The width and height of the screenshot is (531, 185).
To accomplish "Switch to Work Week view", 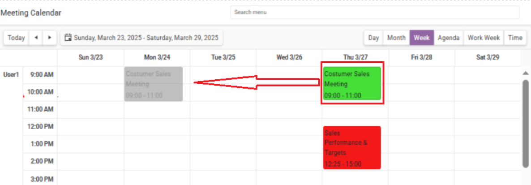I will tap(484, 38).
